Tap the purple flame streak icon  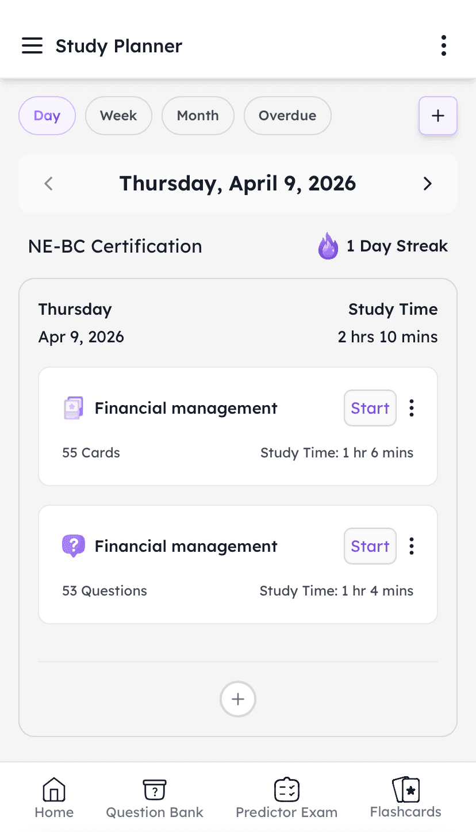328,246
